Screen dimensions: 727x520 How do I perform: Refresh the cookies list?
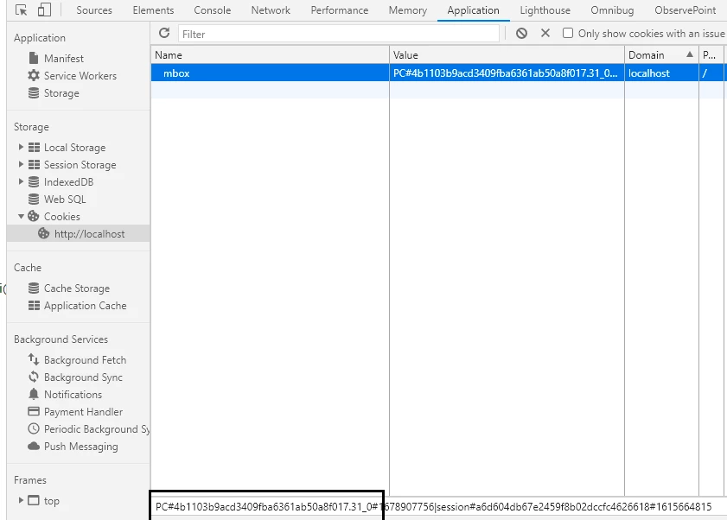click(x=164, y=33)
